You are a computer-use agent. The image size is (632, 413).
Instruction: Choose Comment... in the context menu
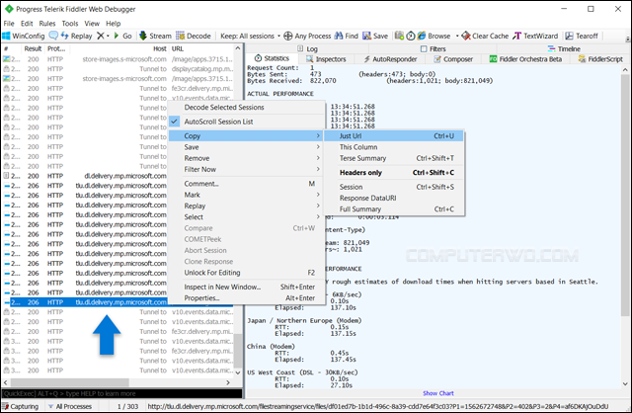tap(246, 184)
